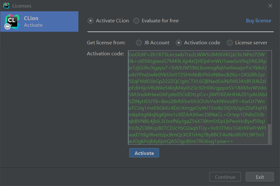Close the Licenses dialog window

(270, 6)
